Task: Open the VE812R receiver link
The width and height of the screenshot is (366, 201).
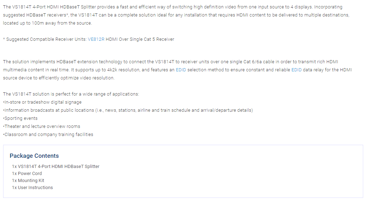Action: (96, 39)
